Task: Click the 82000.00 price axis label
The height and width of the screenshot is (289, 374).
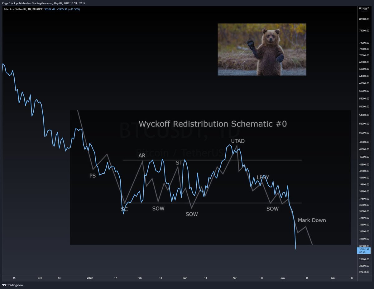Action: pyautogui.click(x=364, y=19)
